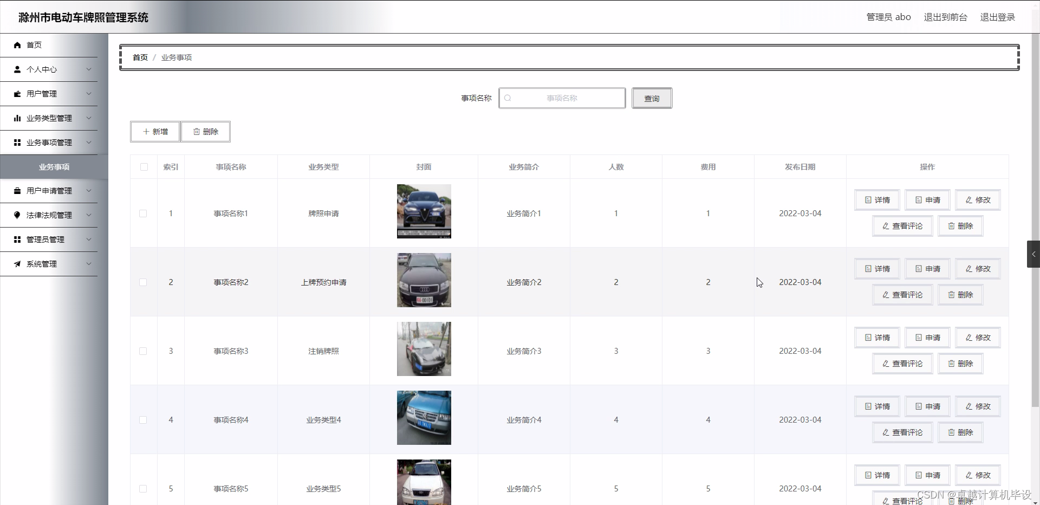Click the 事项名称 search input field
Viewport: 1040px width, 505px height.
[563, 98]
